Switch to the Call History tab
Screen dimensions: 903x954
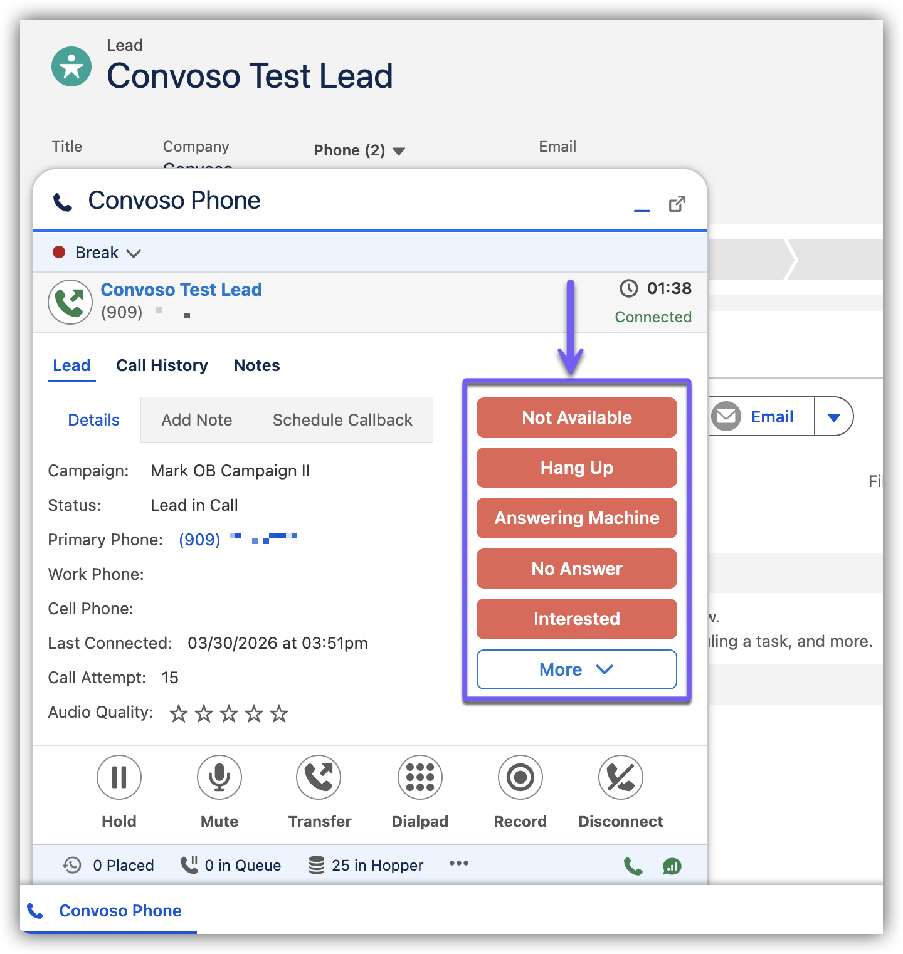tap(162, 365)
